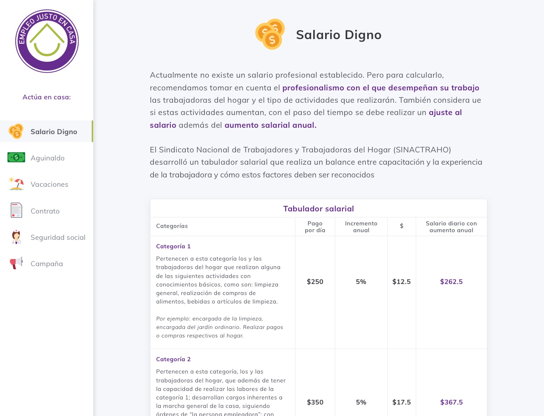This screenshot has height=416, width=544.
Task: Click the beach umbrella Vacaciones icon
Action: click(x=16, y=184)
